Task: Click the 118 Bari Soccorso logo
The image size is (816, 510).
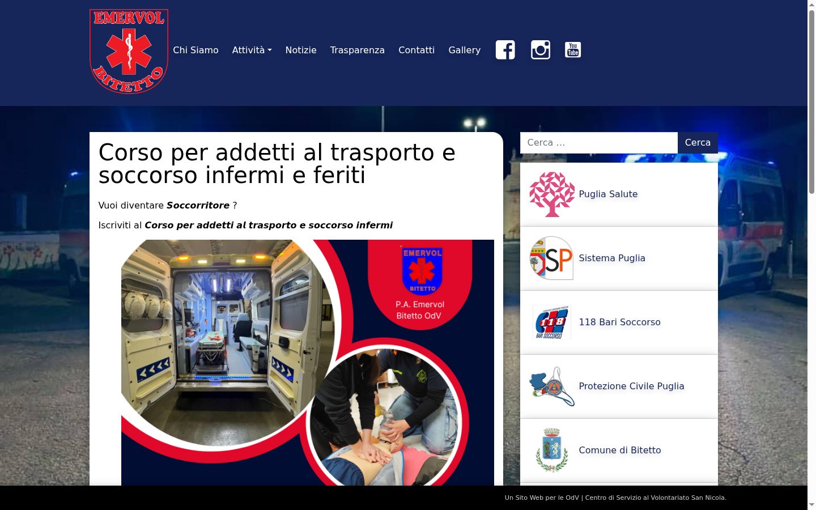Action: pos(552,322)
